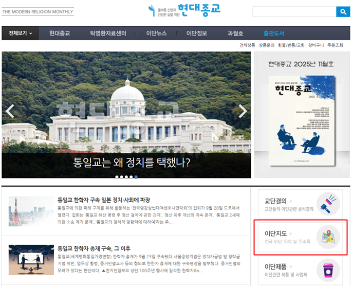Click the 주문조회 order lookup link
The height and width of the screenshot is (286, 352).
click(x=340, y=45)
